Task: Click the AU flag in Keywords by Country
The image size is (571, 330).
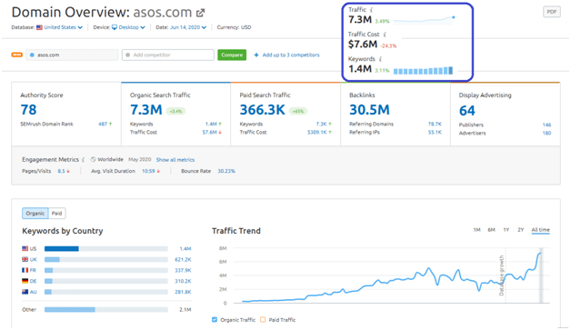Action: pyautogui.click(x=25, y=292)
